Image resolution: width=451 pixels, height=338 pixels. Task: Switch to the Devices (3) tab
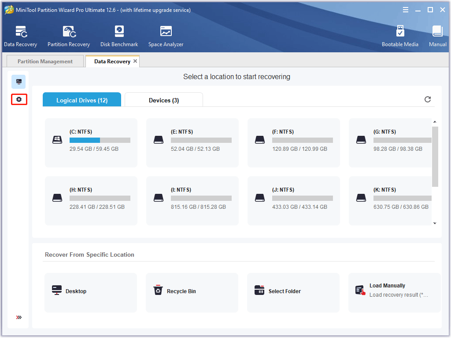tap(164, 100)
